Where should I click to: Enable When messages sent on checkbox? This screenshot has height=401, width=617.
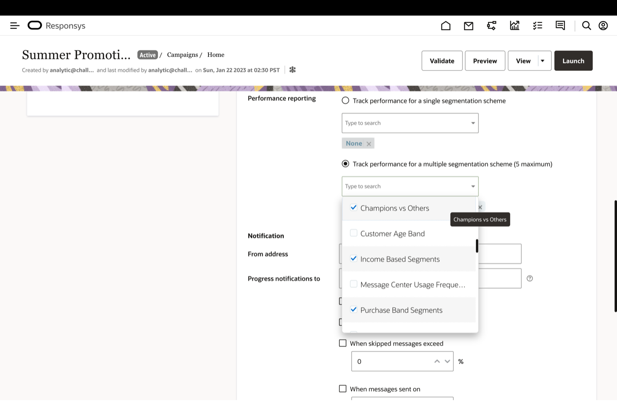click(343, 389)
